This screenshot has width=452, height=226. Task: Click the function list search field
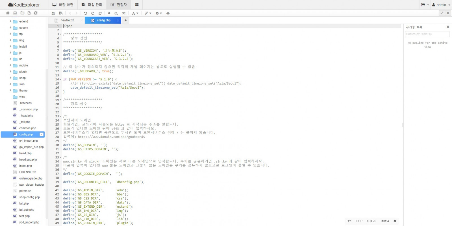pyautogui.click(x=427, y=34)
